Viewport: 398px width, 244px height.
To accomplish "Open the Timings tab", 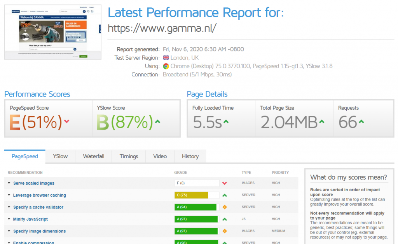I will tap(129, 156).
